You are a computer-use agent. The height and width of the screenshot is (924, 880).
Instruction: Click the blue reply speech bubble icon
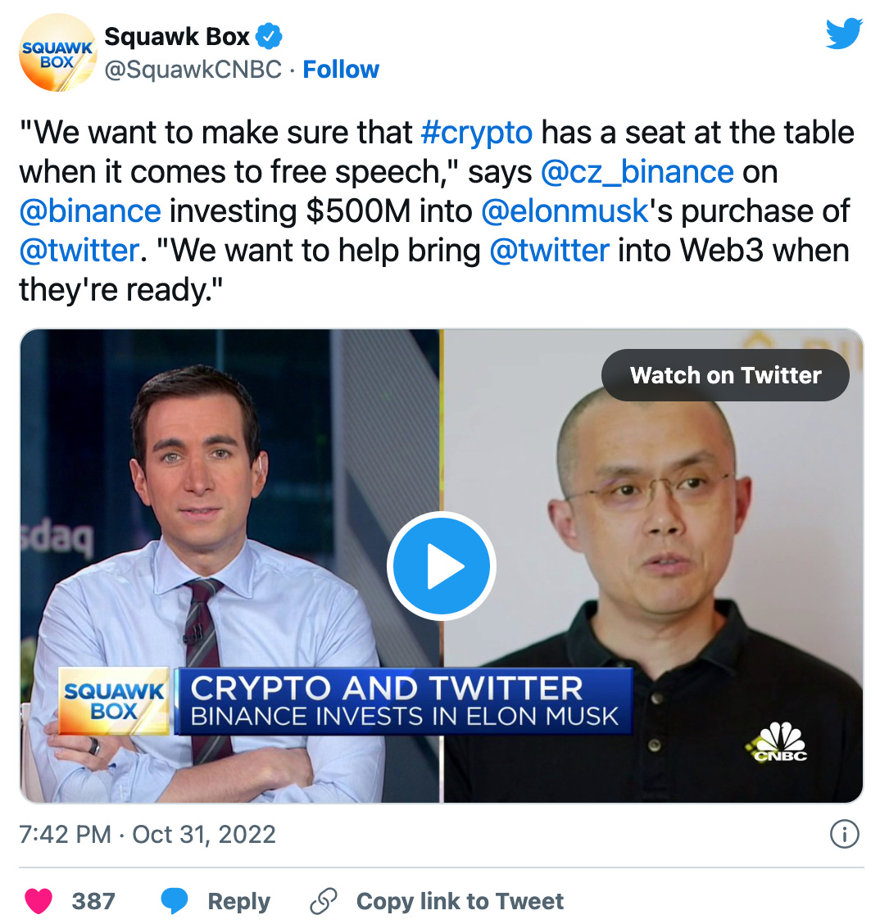175,901
